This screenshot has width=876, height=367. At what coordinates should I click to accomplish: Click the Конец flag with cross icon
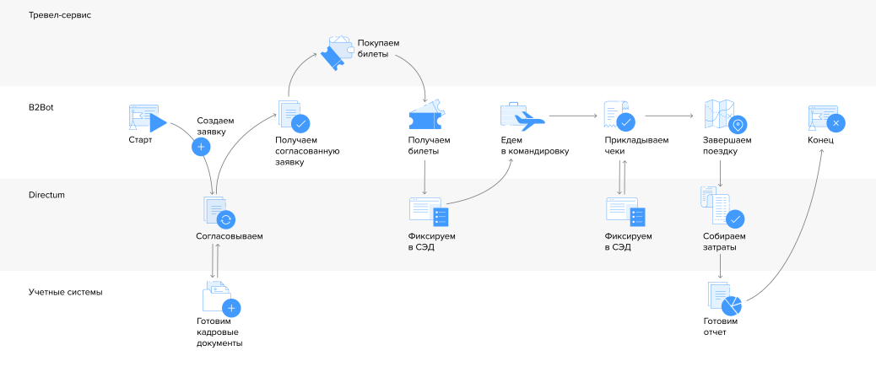(826, 118)
